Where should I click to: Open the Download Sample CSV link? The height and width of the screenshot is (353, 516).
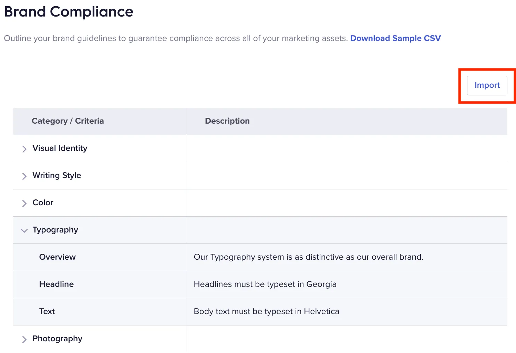coord(395,38)
